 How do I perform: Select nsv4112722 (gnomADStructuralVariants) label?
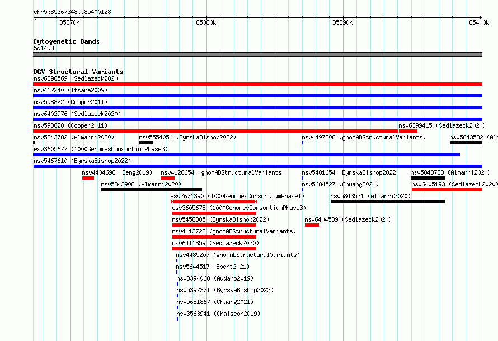point(234,231)
